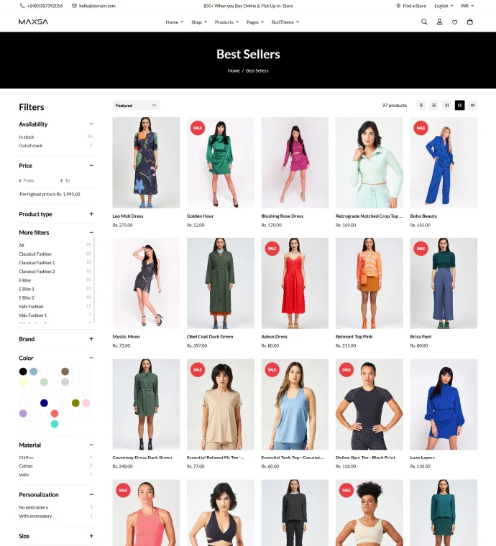This screenshot has width=496, height=546.
Task: Collapse the Price filter section
Action: tap(91, 165)
